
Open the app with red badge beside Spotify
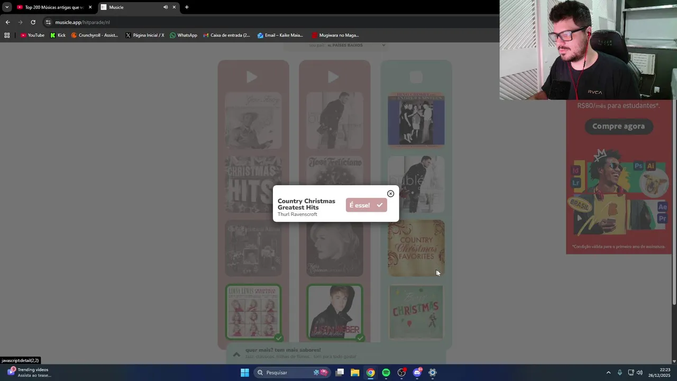pyautogui.click(x=401, y=373)
